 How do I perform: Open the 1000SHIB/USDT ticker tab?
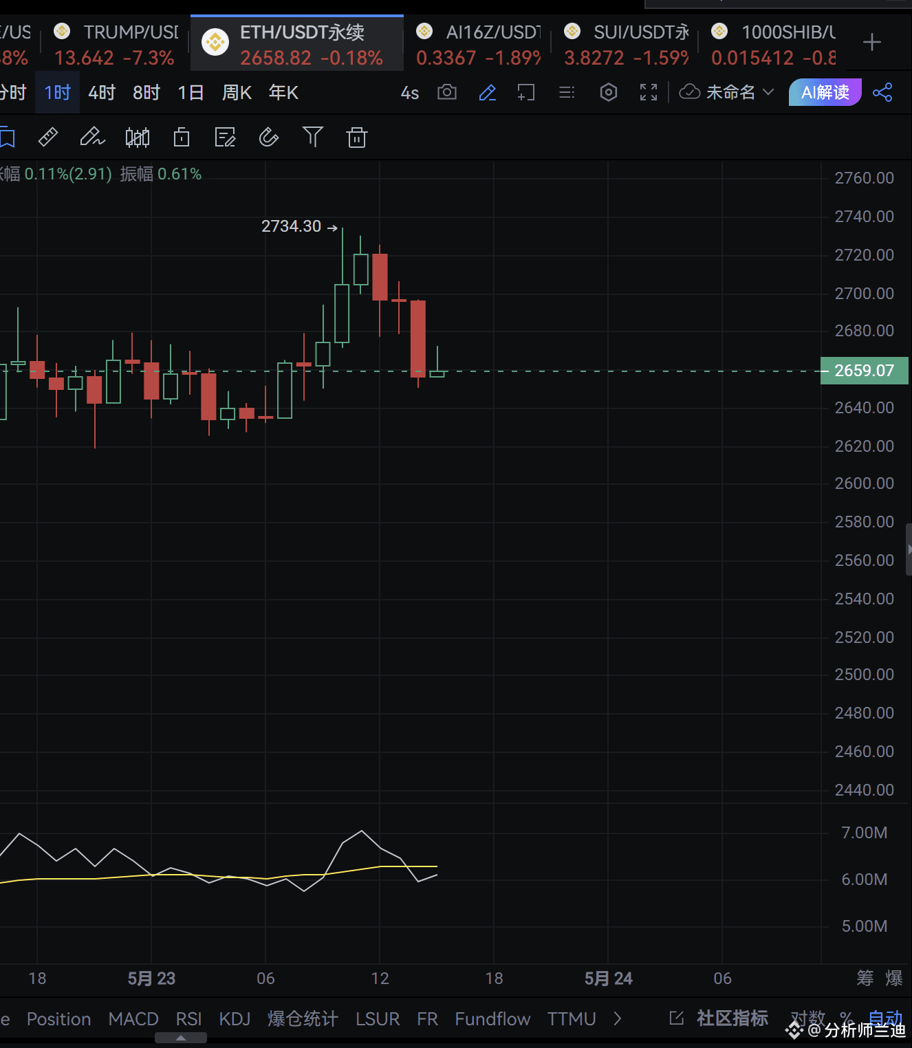pyautogui.click(x=773, y=45)
